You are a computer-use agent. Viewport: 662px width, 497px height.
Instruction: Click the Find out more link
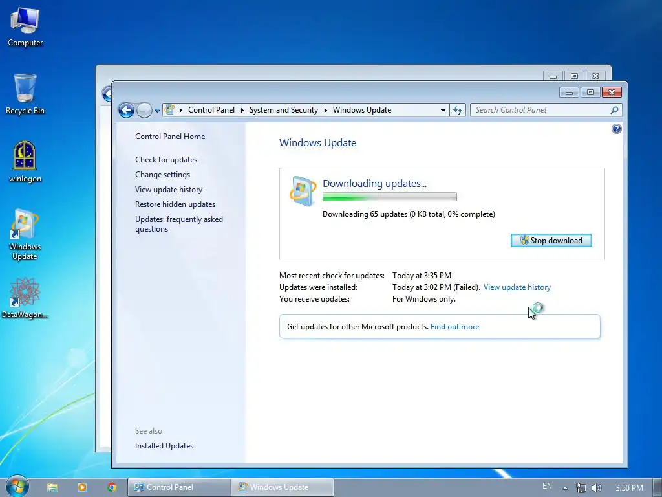(454, 327)
